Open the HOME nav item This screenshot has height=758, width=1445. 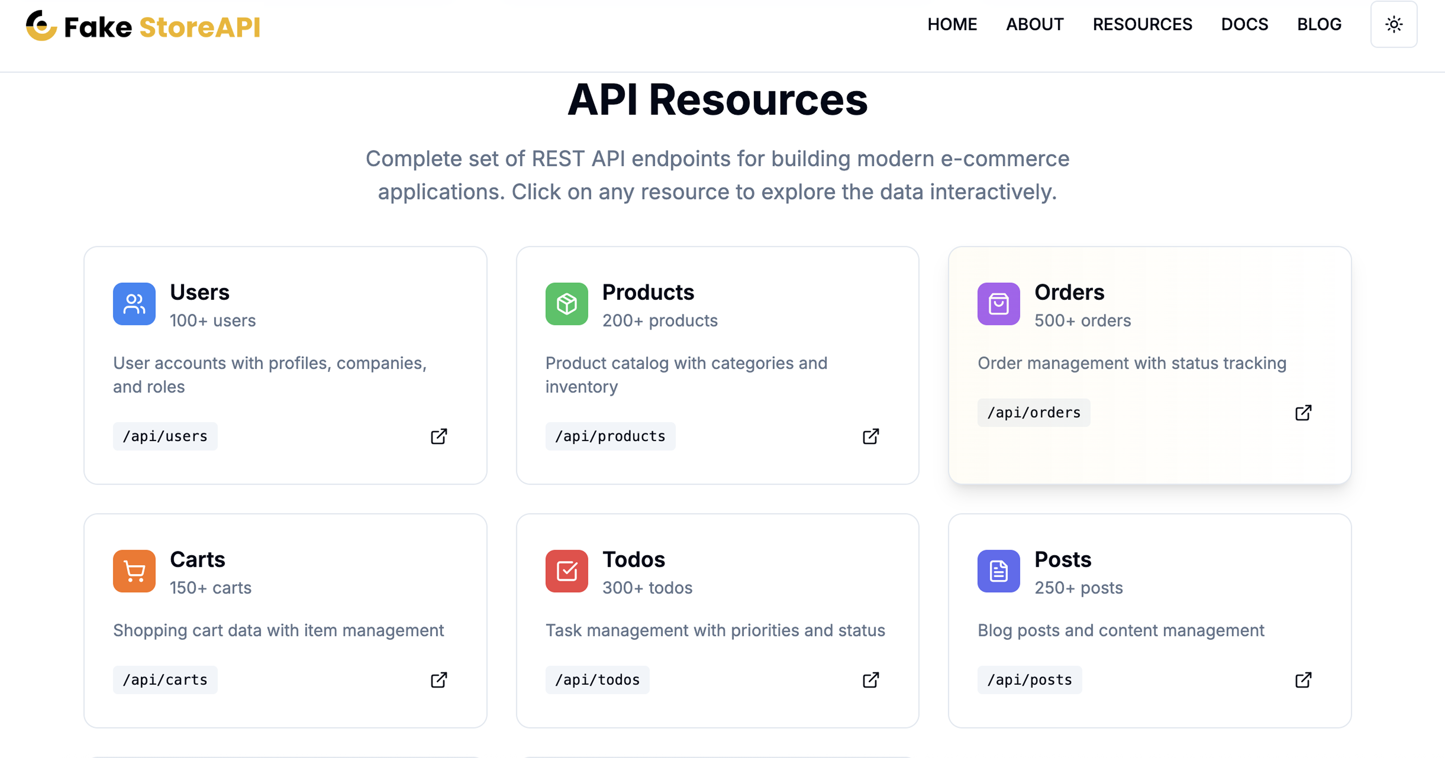(952, 24)
